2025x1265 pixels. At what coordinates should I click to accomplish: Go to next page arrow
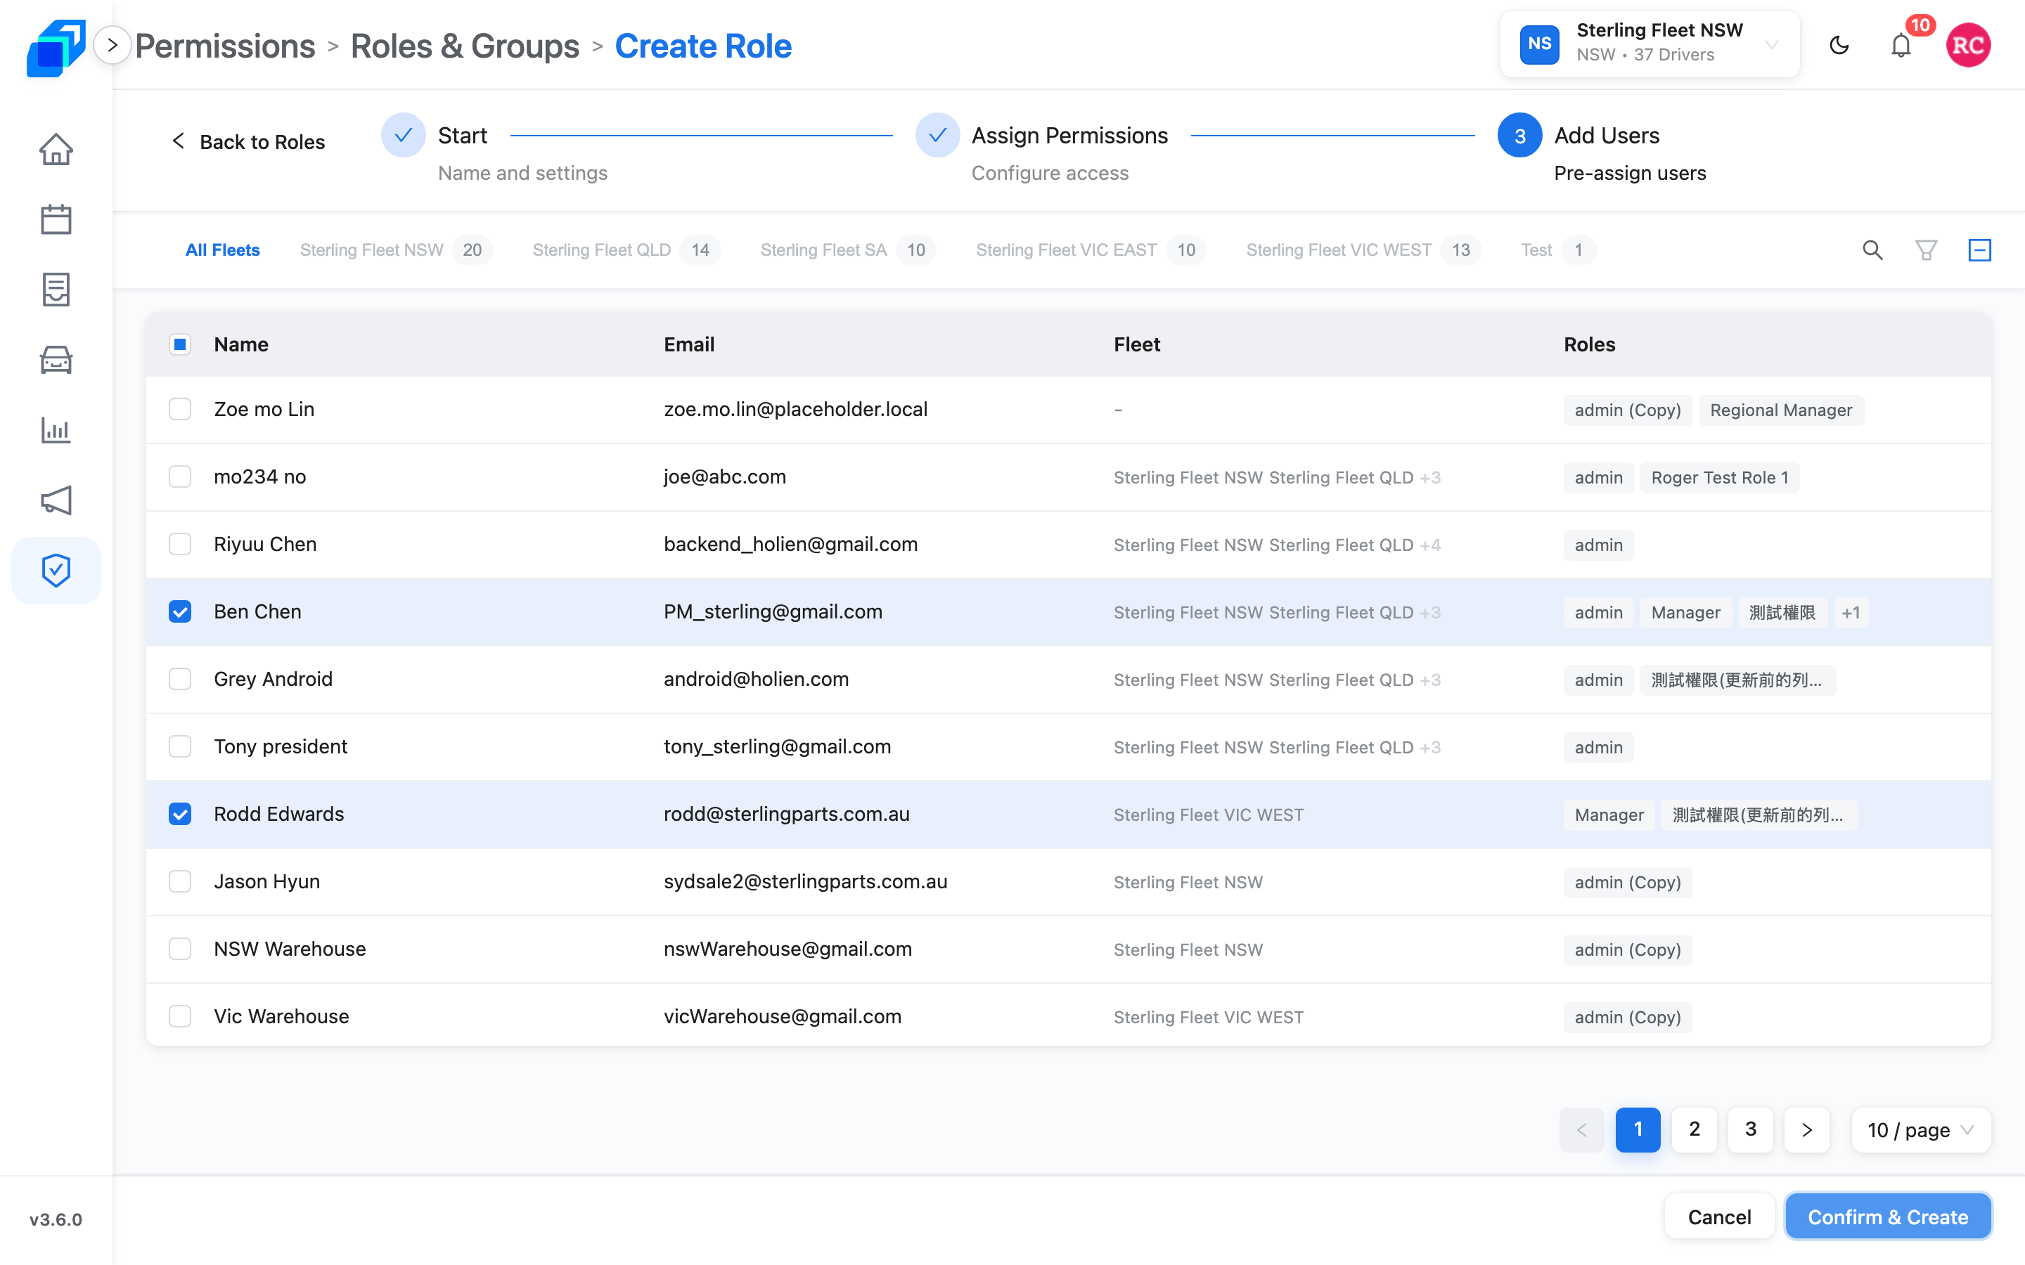point(1806,1130)
